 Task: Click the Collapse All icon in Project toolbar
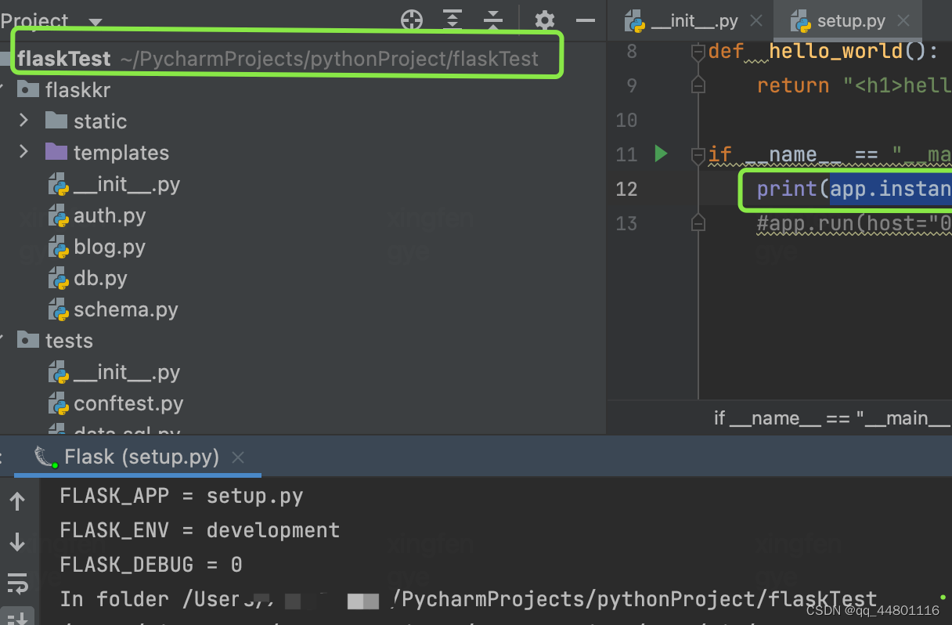click(x=493, y=20)
